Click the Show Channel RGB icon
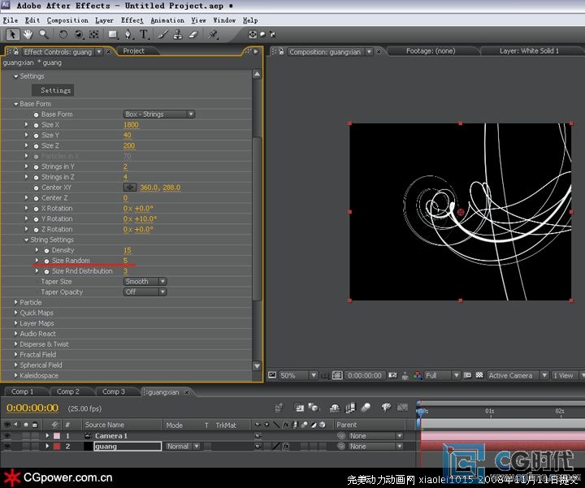The image size is (585, 488). [417, 375]
